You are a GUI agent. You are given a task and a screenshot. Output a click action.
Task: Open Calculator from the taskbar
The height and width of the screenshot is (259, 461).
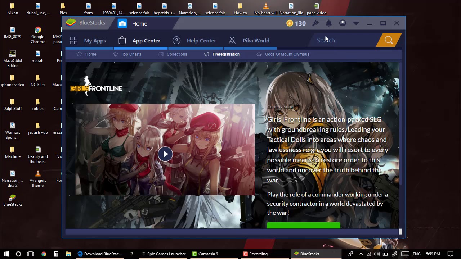tap(56, 254)
